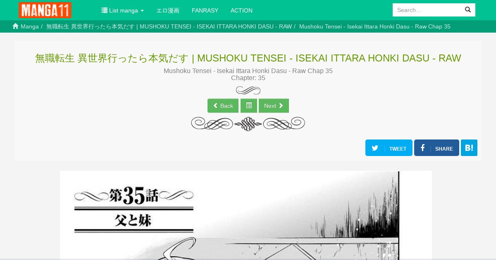Image resolution: width=496 pixels, height=260 pixels.
Task: Go to the Next chapter
Action: [274, 106]
